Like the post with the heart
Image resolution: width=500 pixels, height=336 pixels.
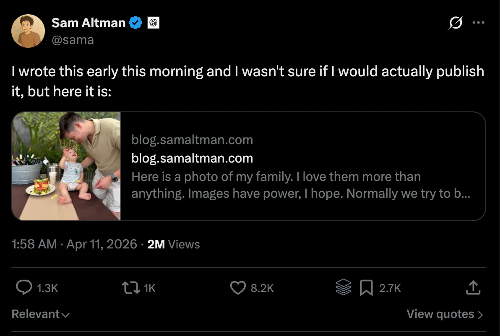[x=238, y=287]
